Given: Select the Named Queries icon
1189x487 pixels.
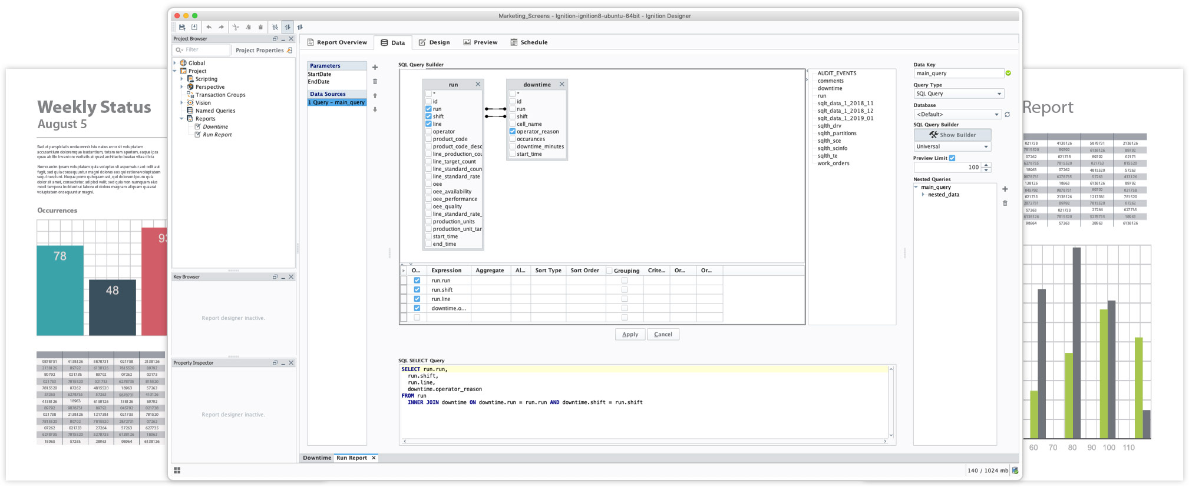Looking at the screenshot, I should click(x=190, y=111).
